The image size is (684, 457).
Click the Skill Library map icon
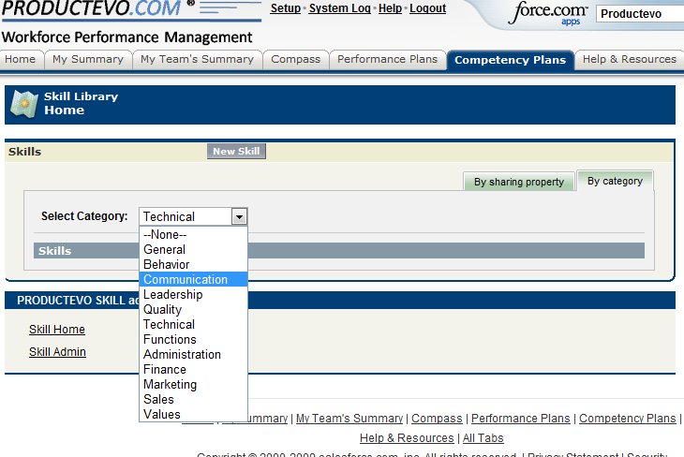tap(24, 104)
